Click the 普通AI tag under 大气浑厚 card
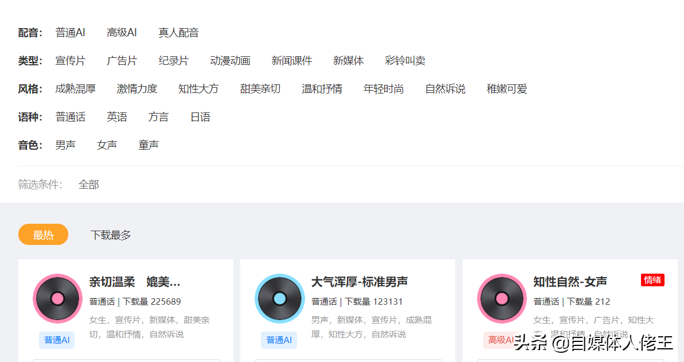This screenshot has height=362, width=684. click(x=279, y=340)
